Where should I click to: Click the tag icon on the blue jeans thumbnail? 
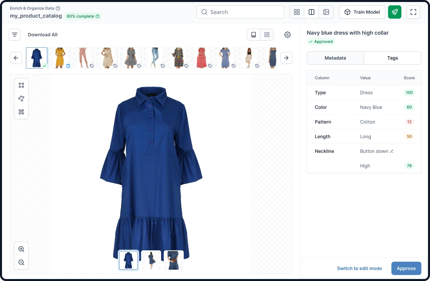pos(163,66)
